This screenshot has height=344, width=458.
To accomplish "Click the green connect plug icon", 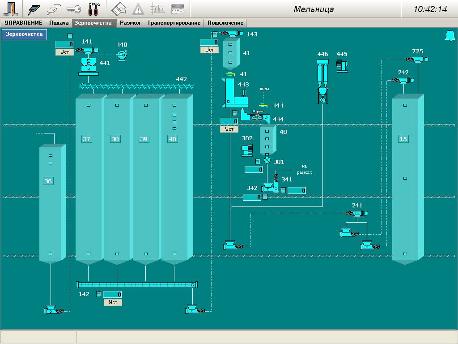I will coord(34,9).
